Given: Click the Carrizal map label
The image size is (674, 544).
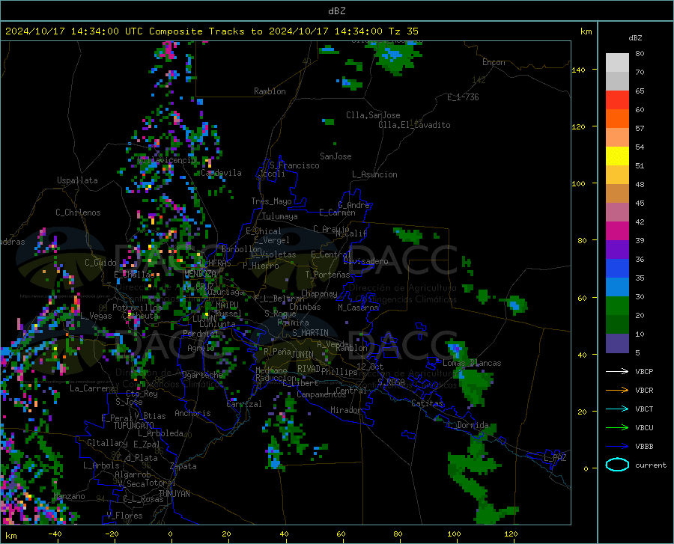Looking at the screenshot, I should point(243,404).
